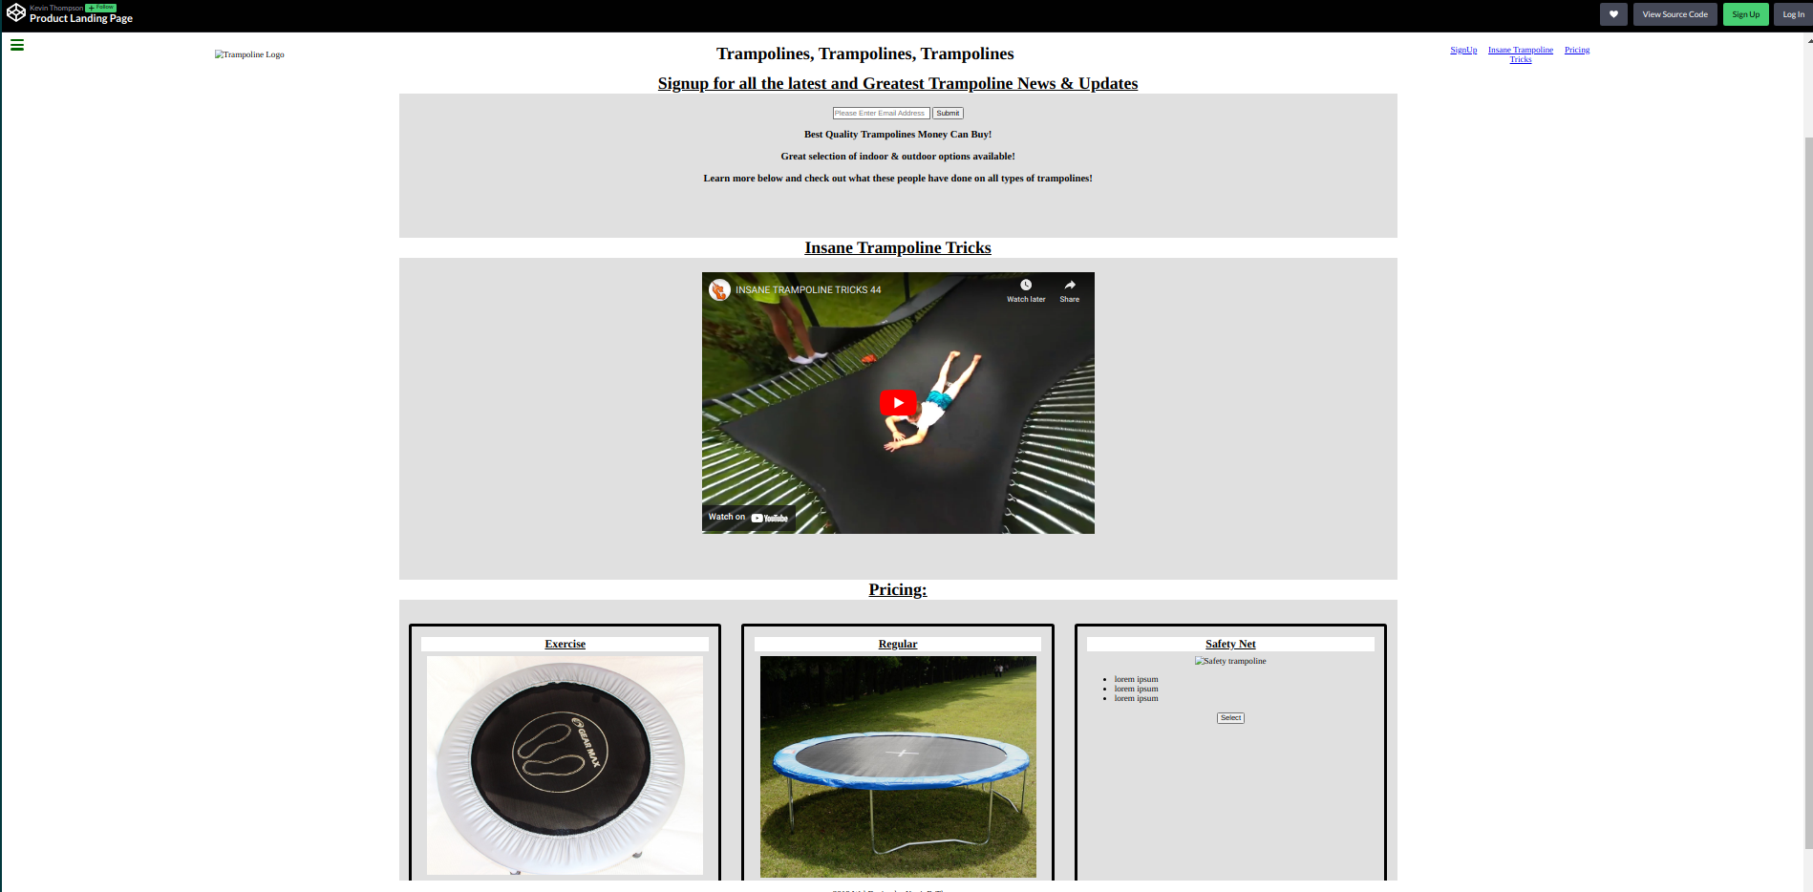
Task: Click Learn more below paragraph text
Action: tap(898, 178)
